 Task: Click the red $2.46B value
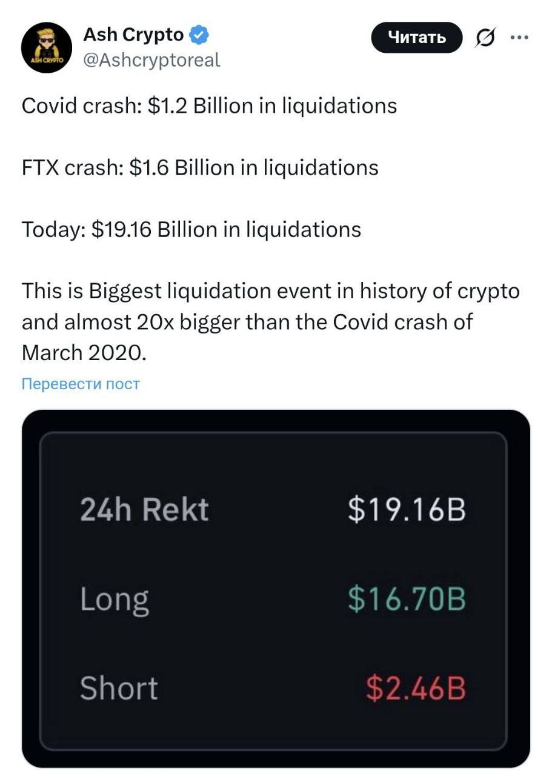(x=416, y=688)
